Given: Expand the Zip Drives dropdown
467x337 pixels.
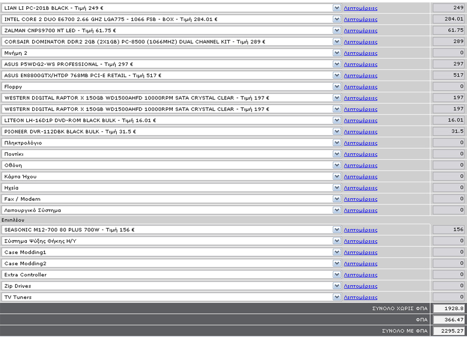Looking at the screenshot, I should 337,286.
